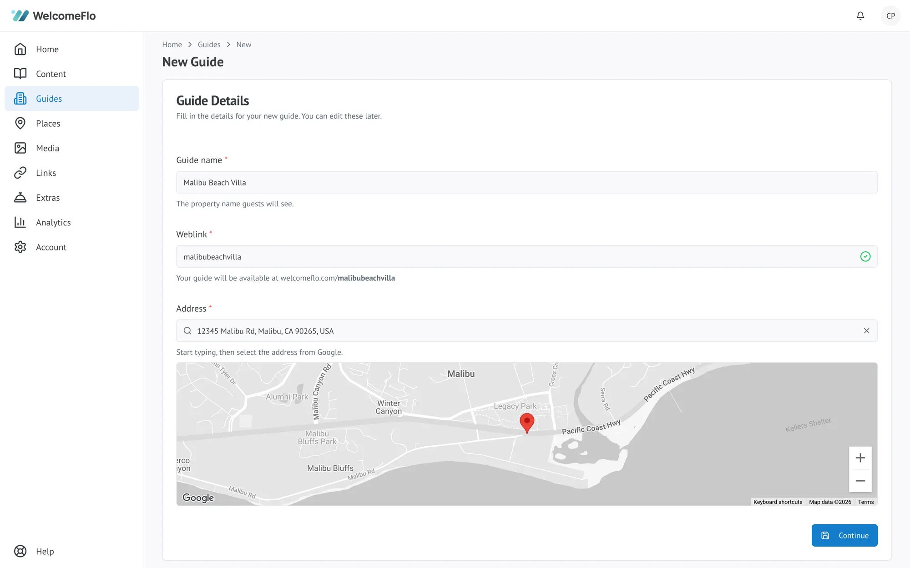Image resolution: width=910 pixels, height=568 pixels.
Task: Open Links in the sidebar
Action: pyautogui.click(x=72, y=173)
